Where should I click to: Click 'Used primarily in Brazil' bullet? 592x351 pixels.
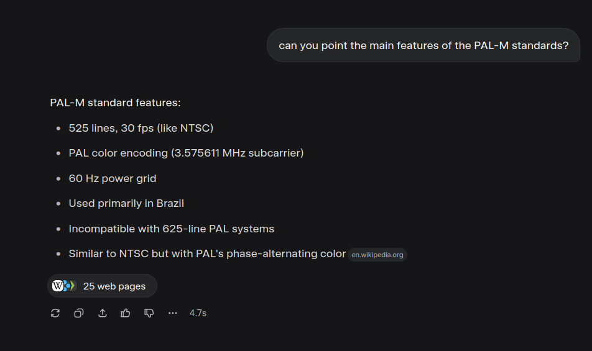coord(126,203)
